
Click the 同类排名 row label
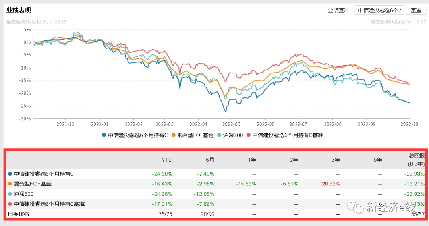(x=19, y=214)
